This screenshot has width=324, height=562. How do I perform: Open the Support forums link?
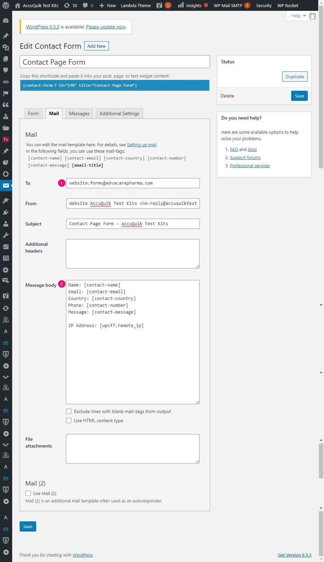(245, 157)
